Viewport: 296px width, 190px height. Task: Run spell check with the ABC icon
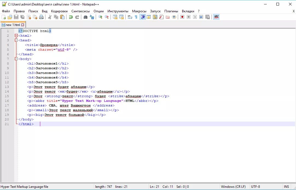pos(216,17)
